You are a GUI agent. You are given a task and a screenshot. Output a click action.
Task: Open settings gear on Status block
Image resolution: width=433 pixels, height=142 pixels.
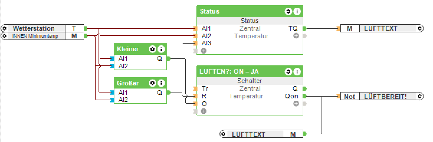tap(288, 11)
